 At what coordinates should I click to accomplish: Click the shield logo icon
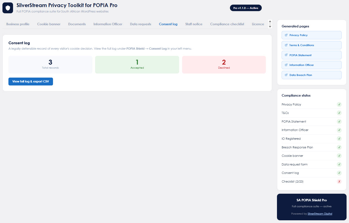click(8, 8)
